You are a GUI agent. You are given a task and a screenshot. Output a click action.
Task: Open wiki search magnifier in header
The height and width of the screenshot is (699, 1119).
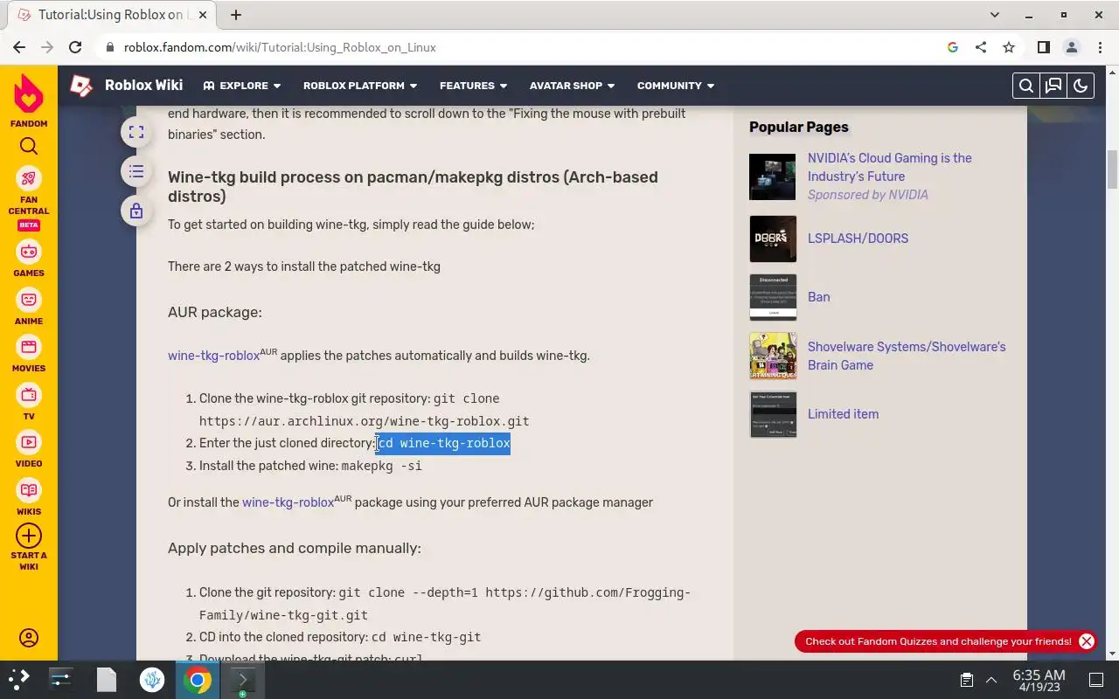1026,86
